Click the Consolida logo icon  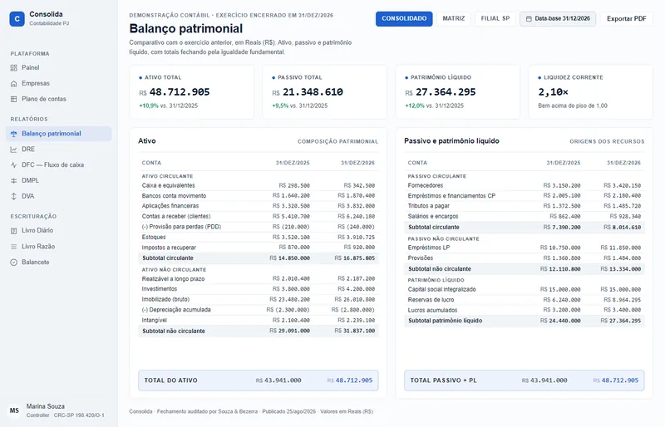[x=17, y=18]
